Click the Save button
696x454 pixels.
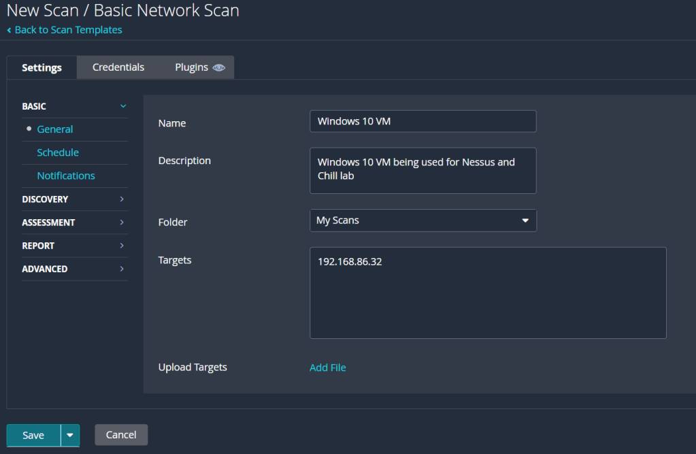[x=33, y=436]
